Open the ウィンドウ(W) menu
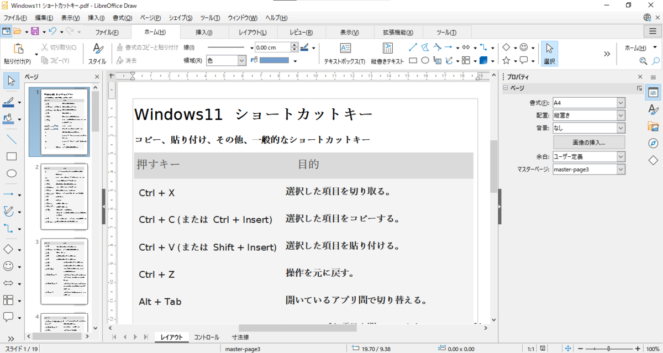Image resolution: width=663 pixels, height=353 pixels. click(242, 18)
